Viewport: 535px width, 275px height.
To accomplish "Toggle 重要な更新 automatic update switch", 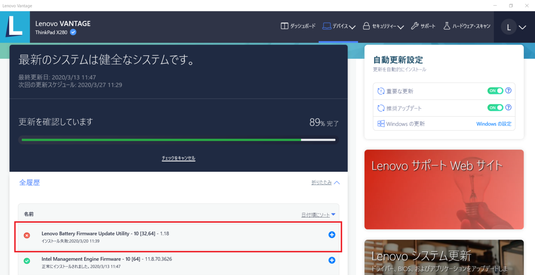I will 495,91.
